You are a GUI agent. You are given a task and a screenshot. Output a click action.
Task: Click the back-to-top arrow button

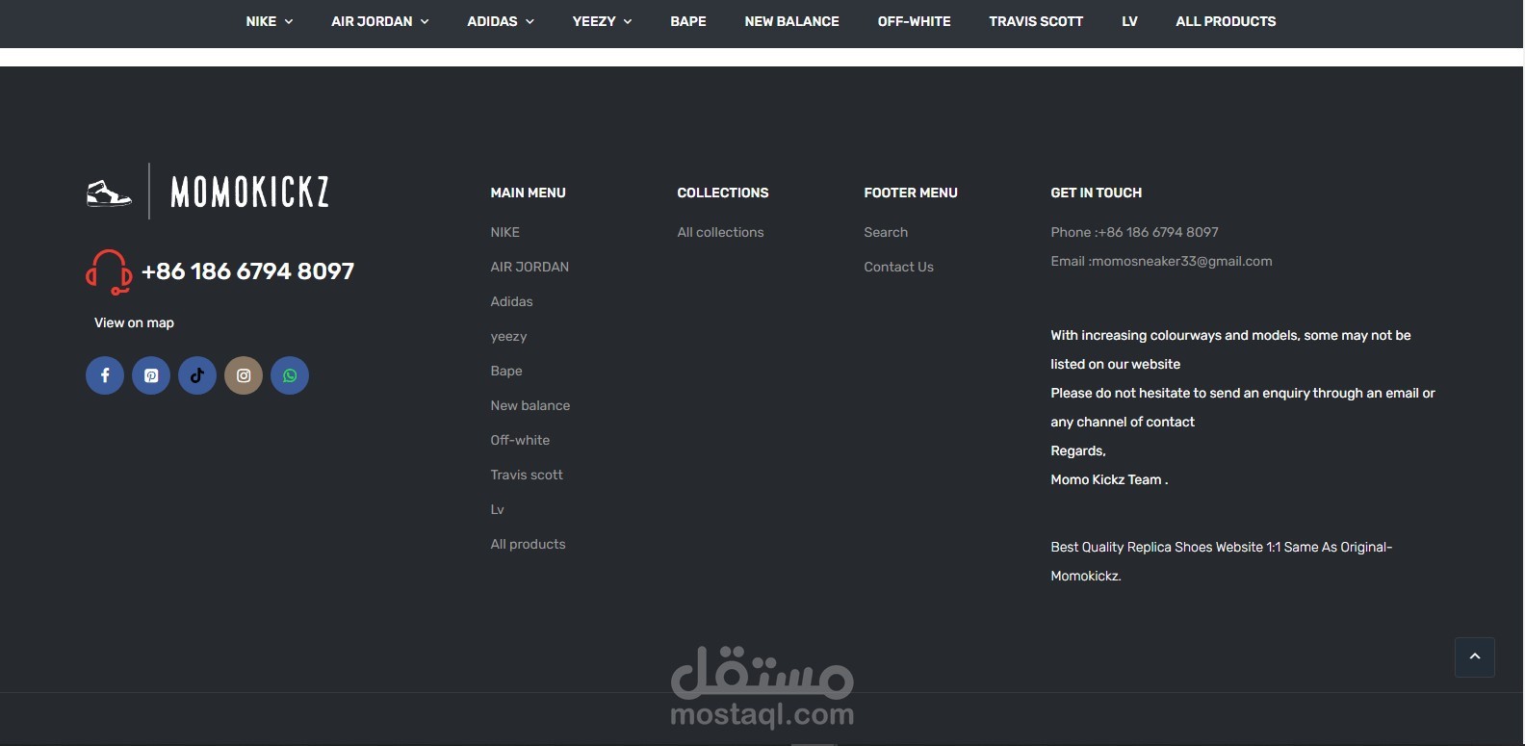(1474, 656)
